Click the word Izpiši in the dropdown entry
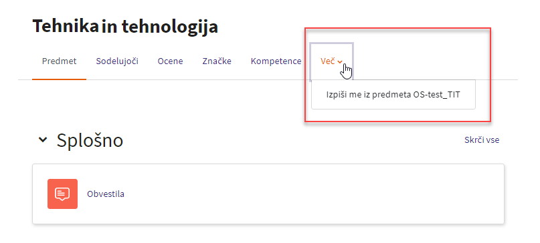This screenshot has height=243, width=540. (335, 95)
